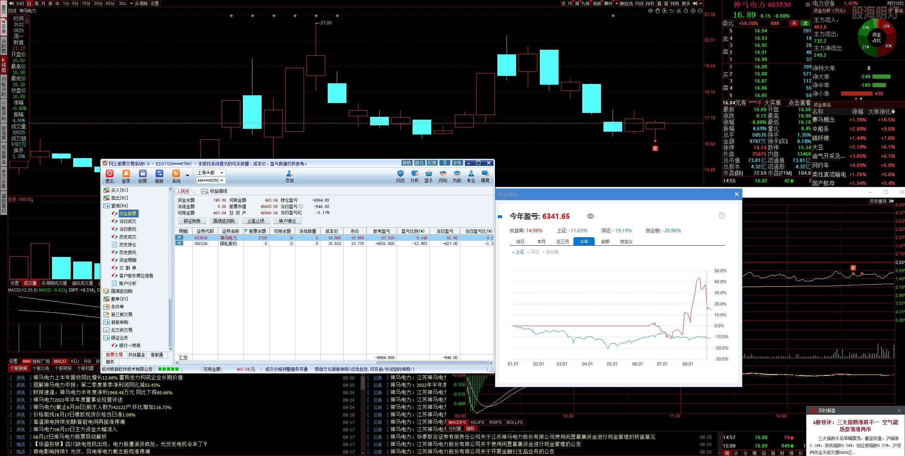
Task: Toggle the 创业板 series in profit chart
Action: coord(551,252)
